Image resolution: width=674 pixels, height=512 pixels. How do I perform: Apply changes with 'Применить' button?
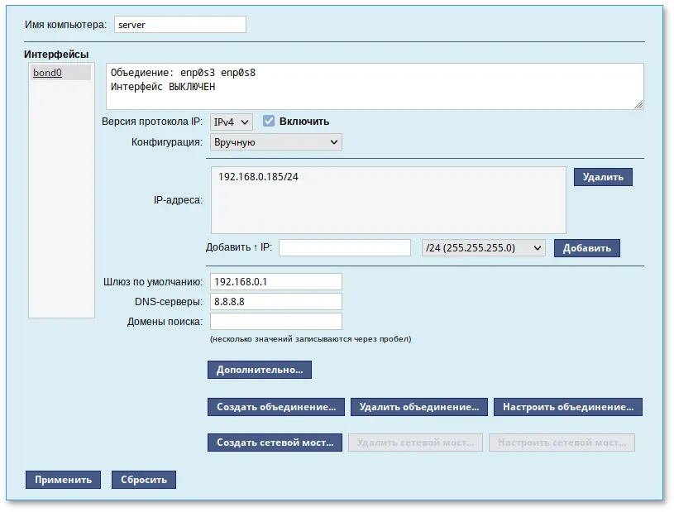pos(63,480)
